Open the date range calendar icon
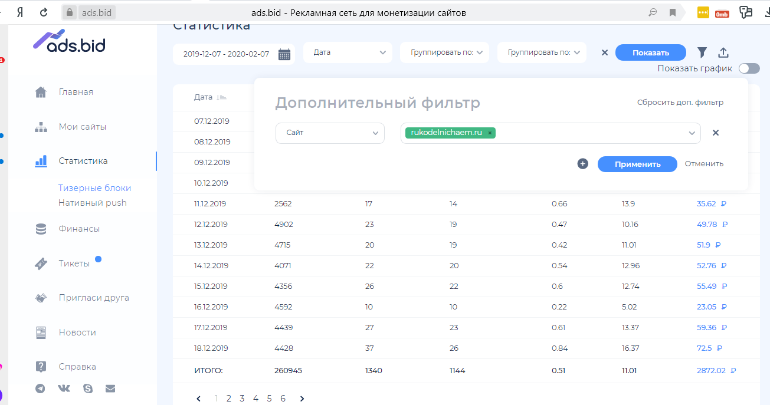This screenshot has width=770, height=405. point(284,54)
